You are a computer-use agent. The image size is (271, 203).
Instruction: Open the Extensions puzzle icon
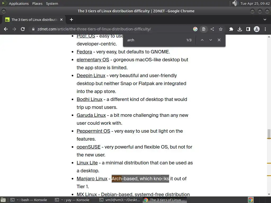click(231, 29)
